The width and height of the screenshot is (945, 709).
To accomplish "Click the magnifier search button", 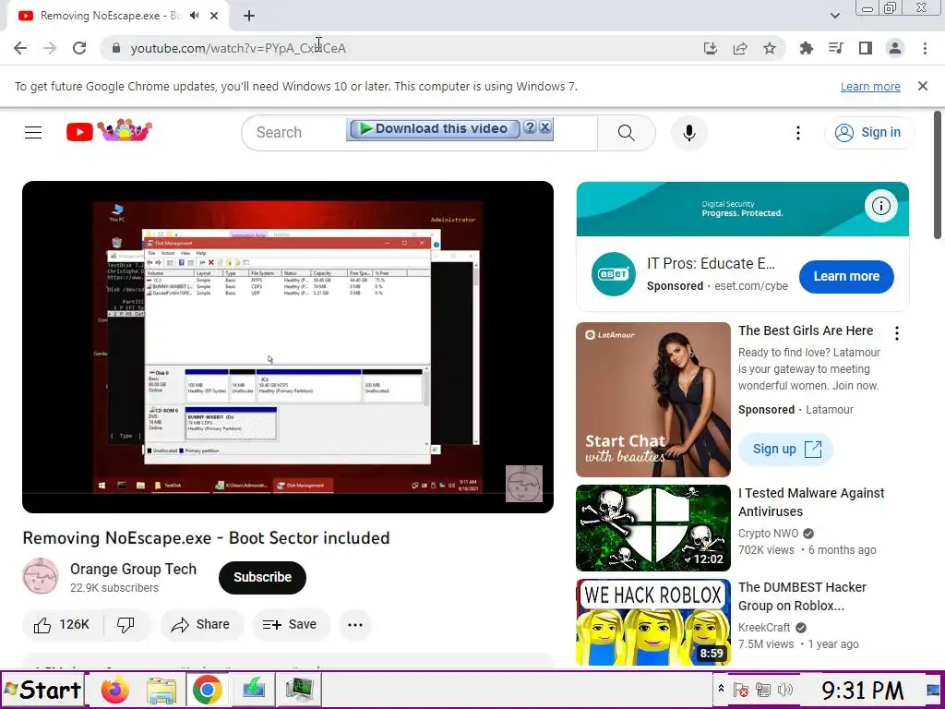I will click(x=627, y=133).
